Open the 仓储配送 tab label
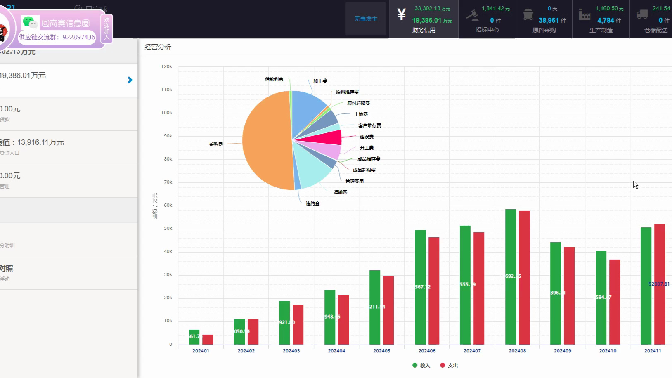Viewport: 672px width, 378px height. point(656,30)
